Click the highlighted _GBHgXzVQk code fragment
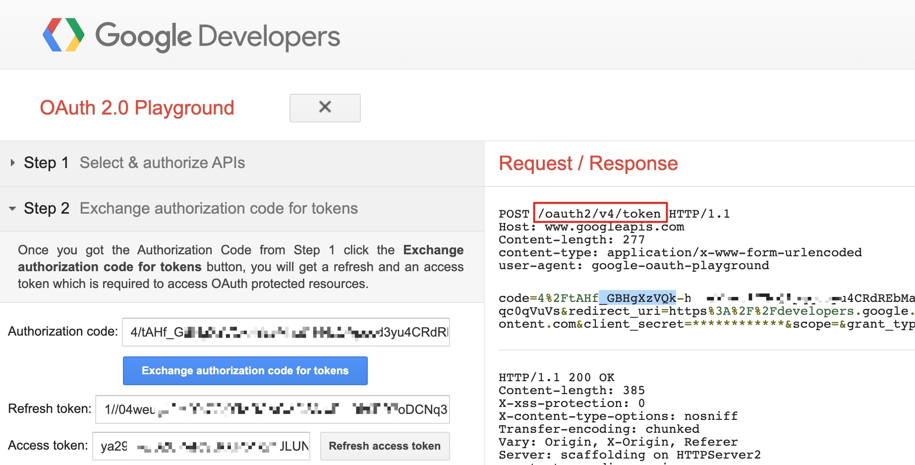This screenshot has height=465, width=915. pos(637,297)
